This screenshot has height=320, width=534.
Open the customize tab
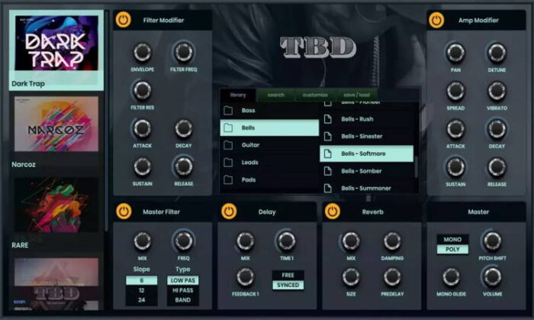[x=314, y=95]
